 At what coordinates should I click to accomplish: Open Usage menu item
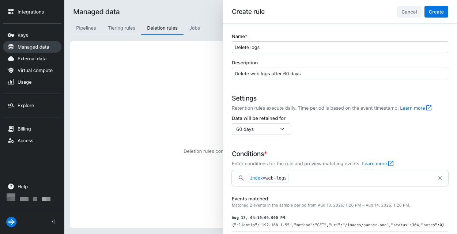(32, 82)
